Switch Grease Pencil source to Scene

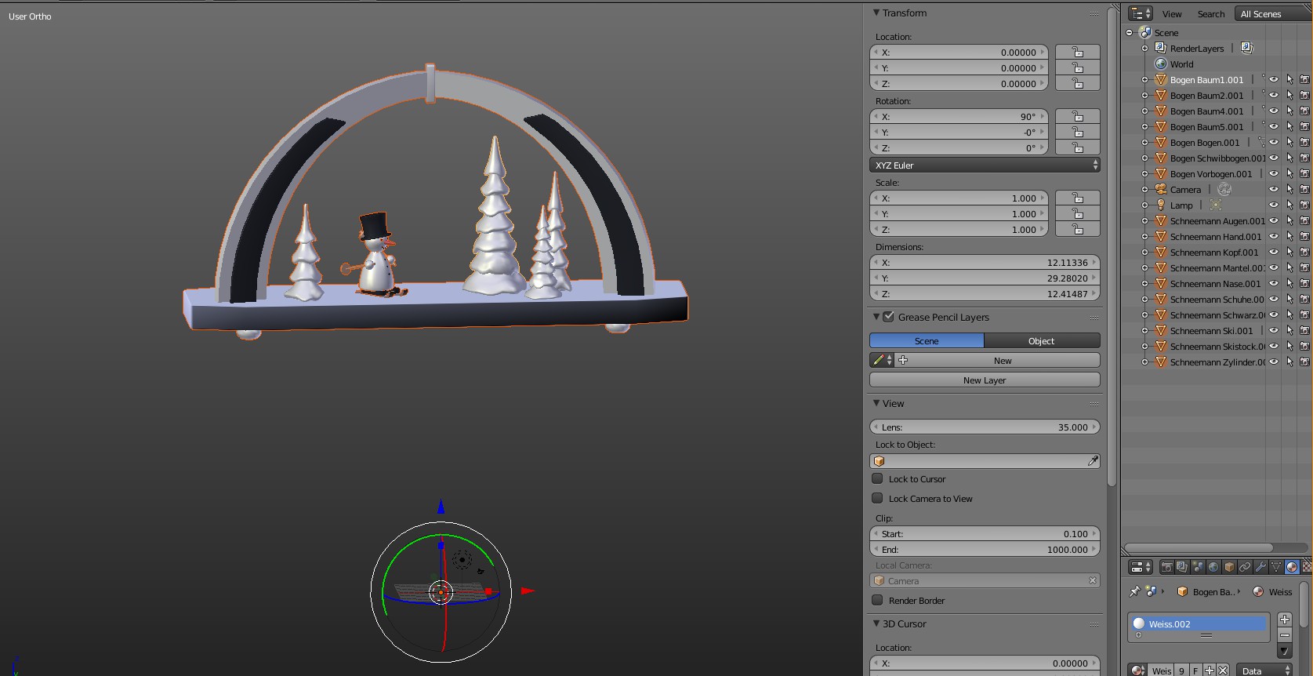(x=927, y=341)
